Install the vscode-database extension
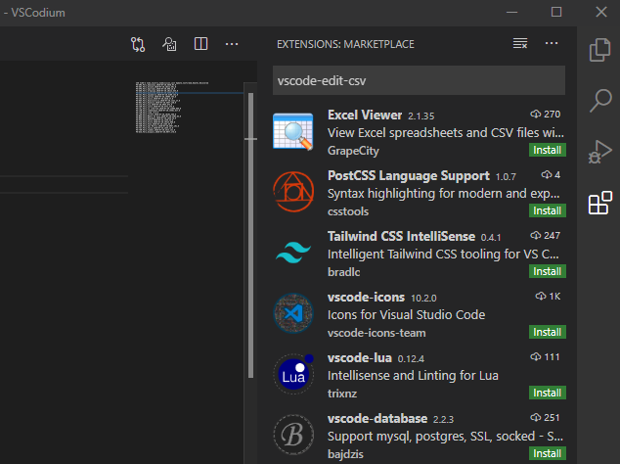 [x=548, y=453]
